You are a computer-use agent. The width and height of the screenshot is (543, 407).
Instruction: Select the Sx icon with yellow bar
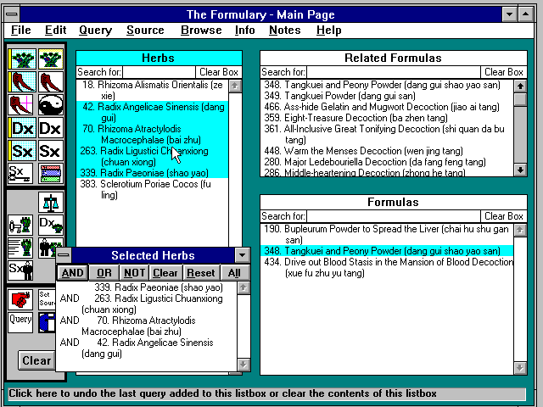click(x=21, y=152)
